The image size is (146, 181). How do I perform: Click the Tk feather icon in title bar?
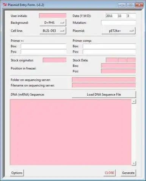(x=5, y=5)
